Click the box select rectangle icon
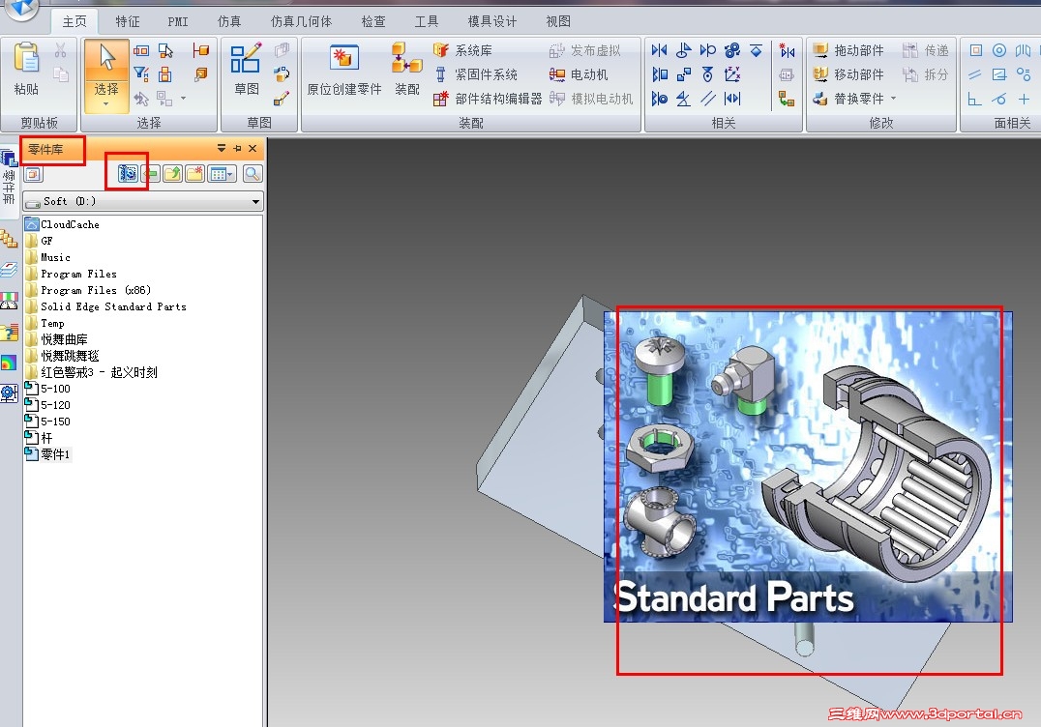Image resolution: width=1041 pixels, height=727 pixels. (140, 50)
